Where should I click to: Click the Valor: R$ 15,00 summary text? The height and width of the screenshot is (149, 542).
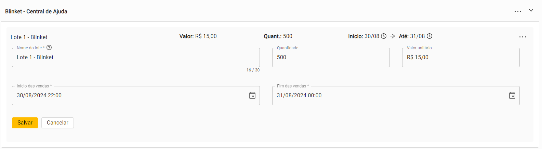click(x=198, y=36)
